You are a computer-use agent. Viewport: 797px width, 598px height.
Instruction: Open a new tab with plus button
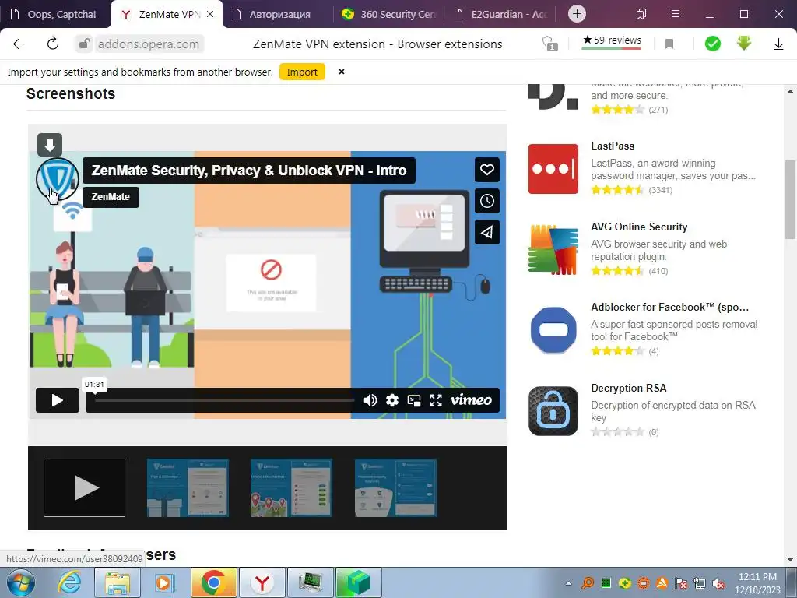coord(577,14)
